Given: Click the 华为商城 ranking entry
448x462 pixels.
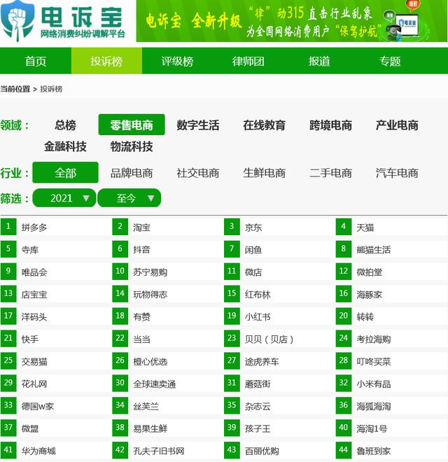Looking at the screenshot, I should click(x=38, y=451).
